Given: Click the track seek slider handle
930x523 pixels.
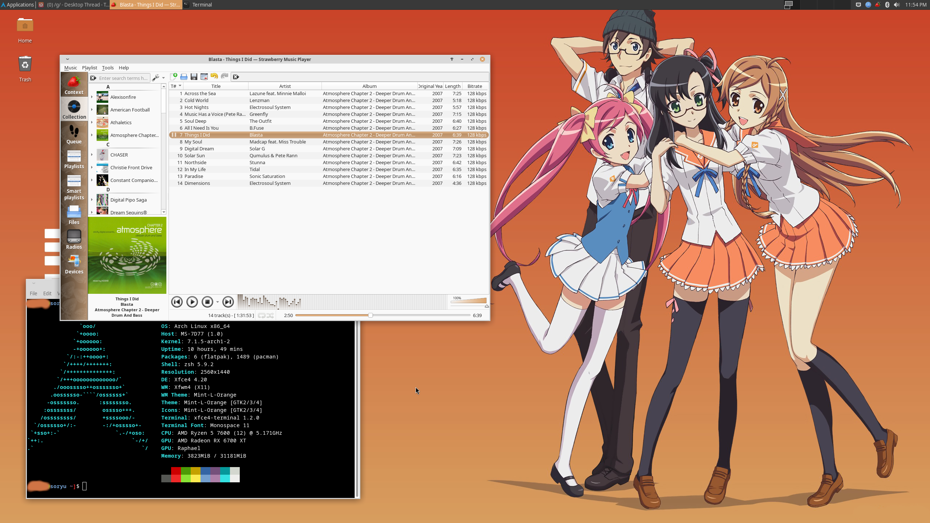Looking at the screenshot, I should [x=370, y=315].
